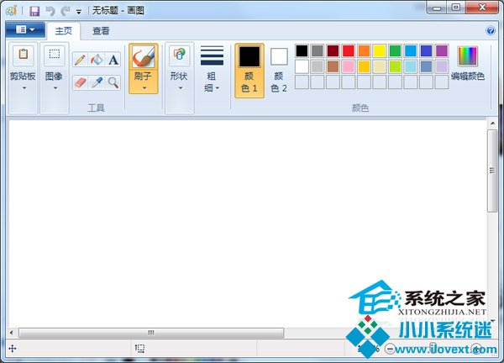Screen dimensions: 504x363
Task: Pick the orange color swatch
Action: (x=364, y=50)
